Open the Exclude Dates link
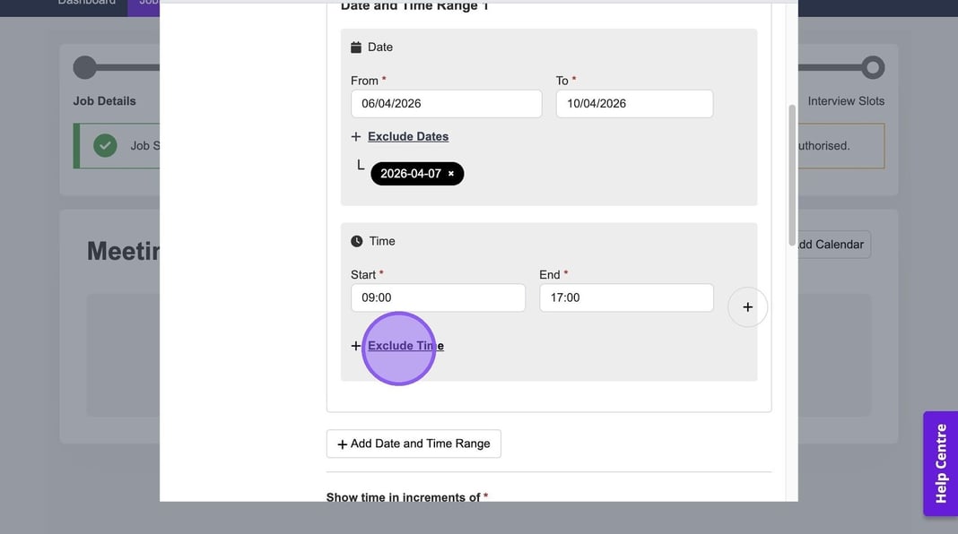The width and height of the screenshot is (958, 534). coord(408,137)
